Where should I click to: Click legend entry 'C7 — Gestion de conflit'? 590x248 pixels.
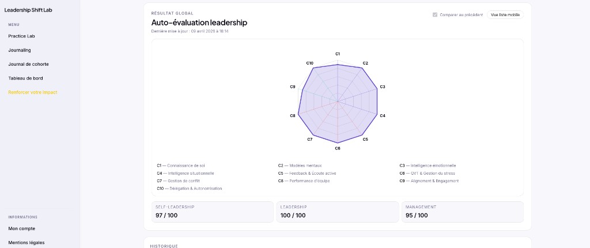coord(178,181)
